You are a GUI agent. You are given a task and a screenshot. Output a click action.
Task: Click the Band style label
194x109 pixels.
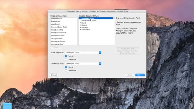pyautogui.click(x=84, y=23)
